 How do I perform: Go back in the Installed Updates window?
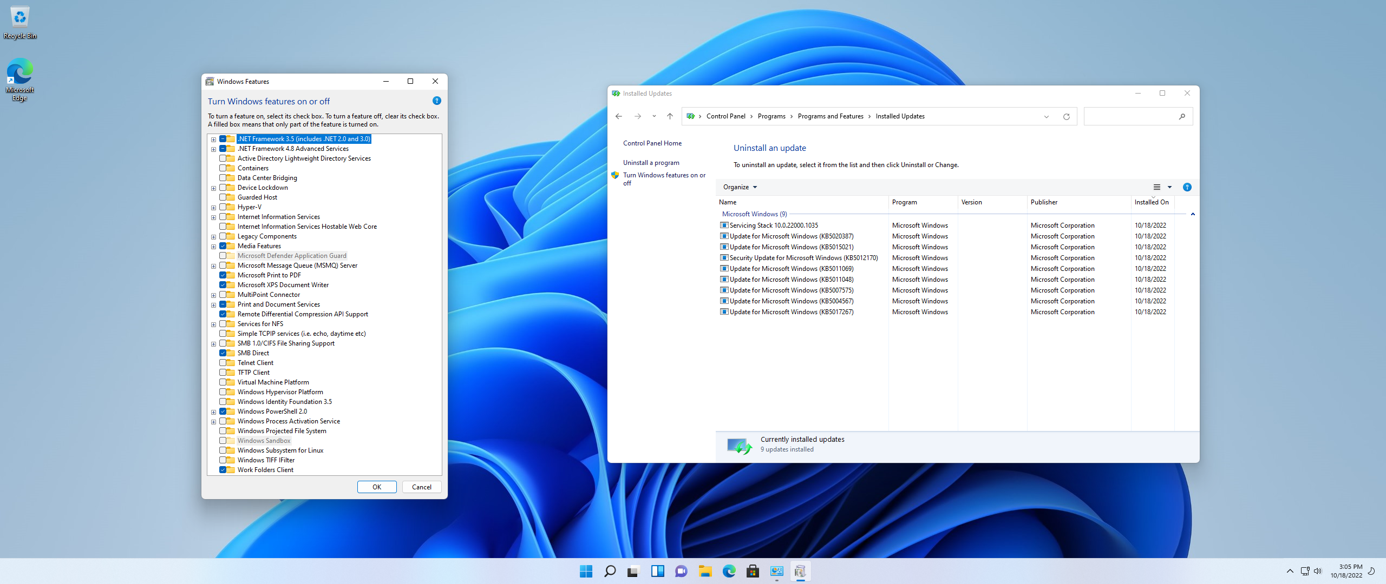coord(619,116)
